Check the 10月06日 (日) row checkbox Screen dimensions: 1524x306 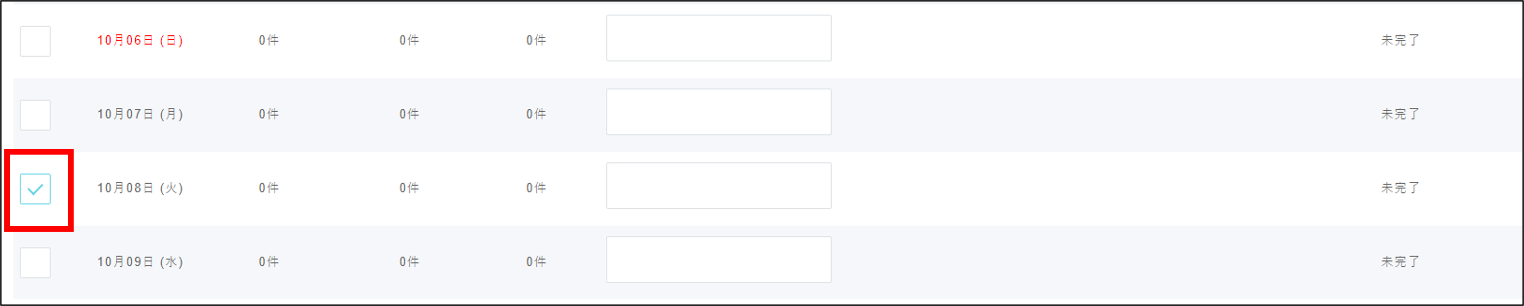pos(35,41)
